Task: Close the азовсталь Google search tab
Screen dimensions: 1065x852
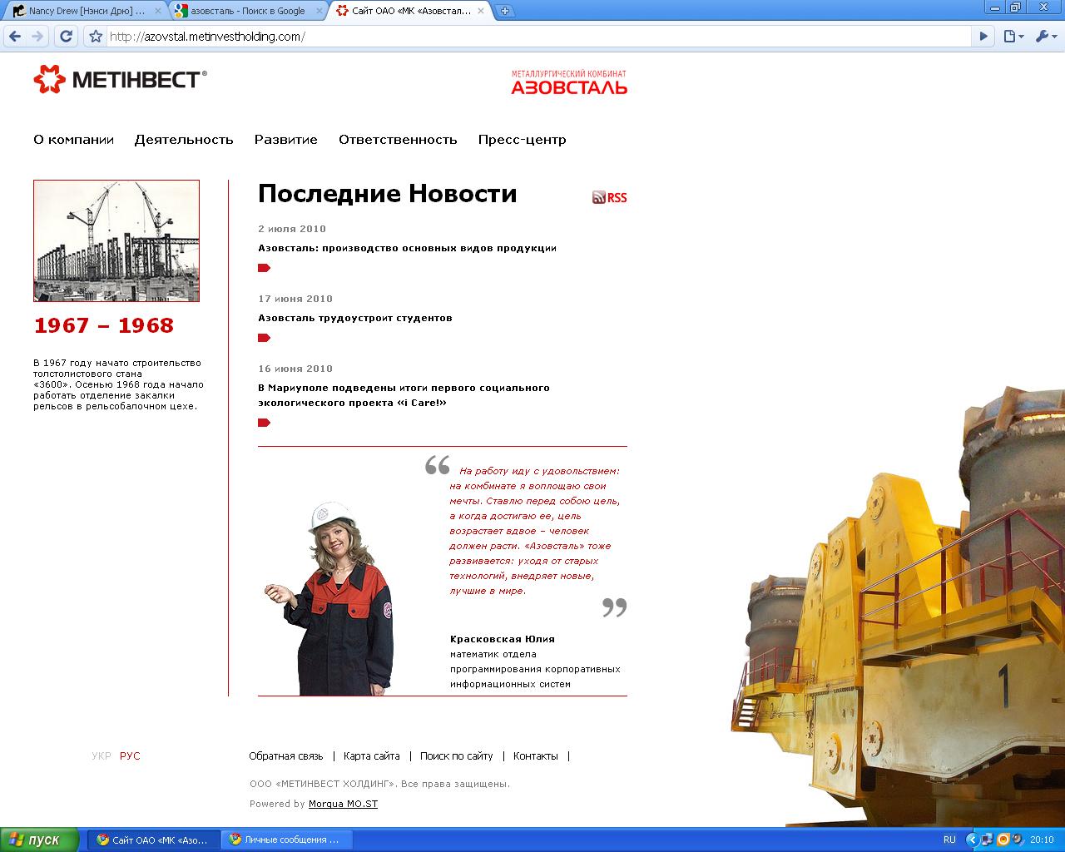Action: click(320, 11)
